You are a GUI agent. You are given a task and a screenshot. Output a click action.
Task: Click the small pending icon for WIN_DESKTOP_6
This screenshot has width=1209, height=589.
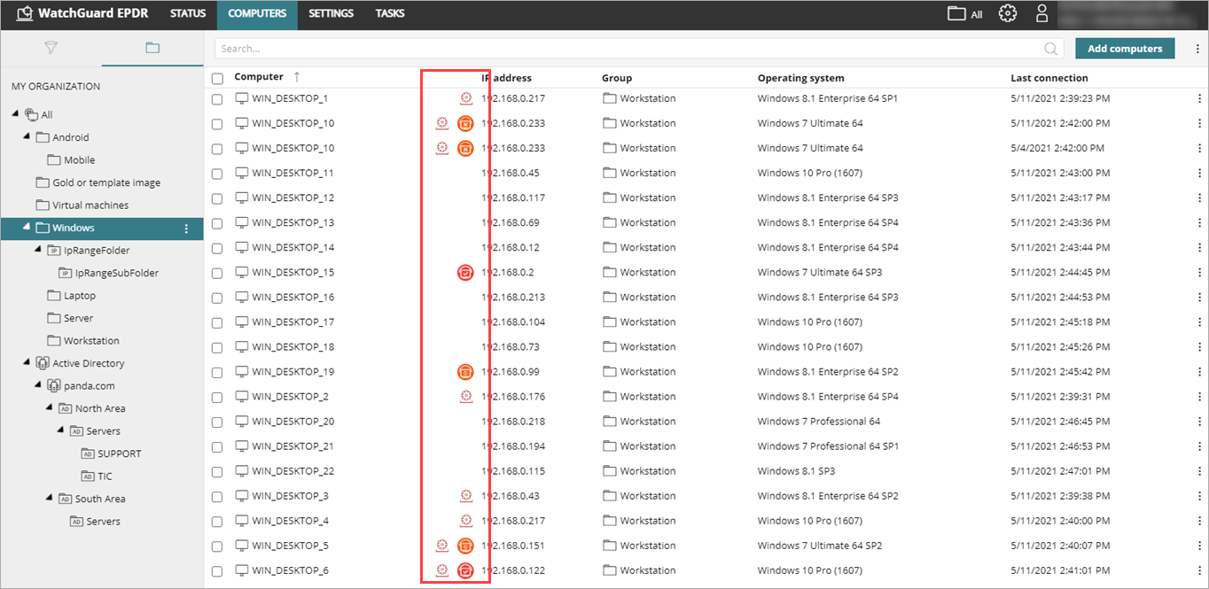[x=442, y=570]
